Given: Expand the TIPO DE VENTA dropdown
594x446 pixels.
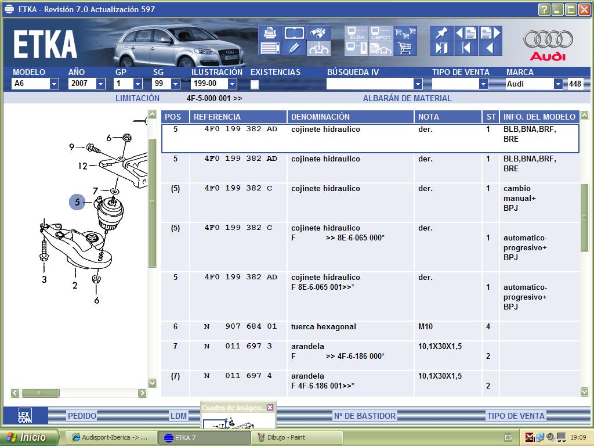Looking at the screenshot, I should pyautogui.click(x=483, y=84).
